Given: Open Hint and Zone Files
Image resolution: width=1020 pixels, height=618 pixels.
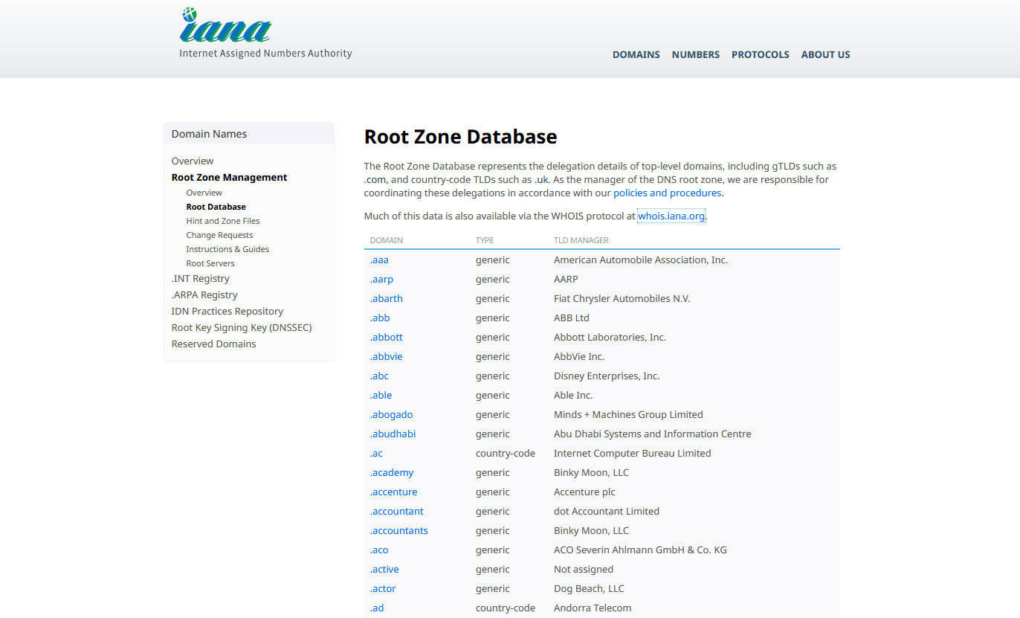Looking at the screenshot, I should click(223, 221).
